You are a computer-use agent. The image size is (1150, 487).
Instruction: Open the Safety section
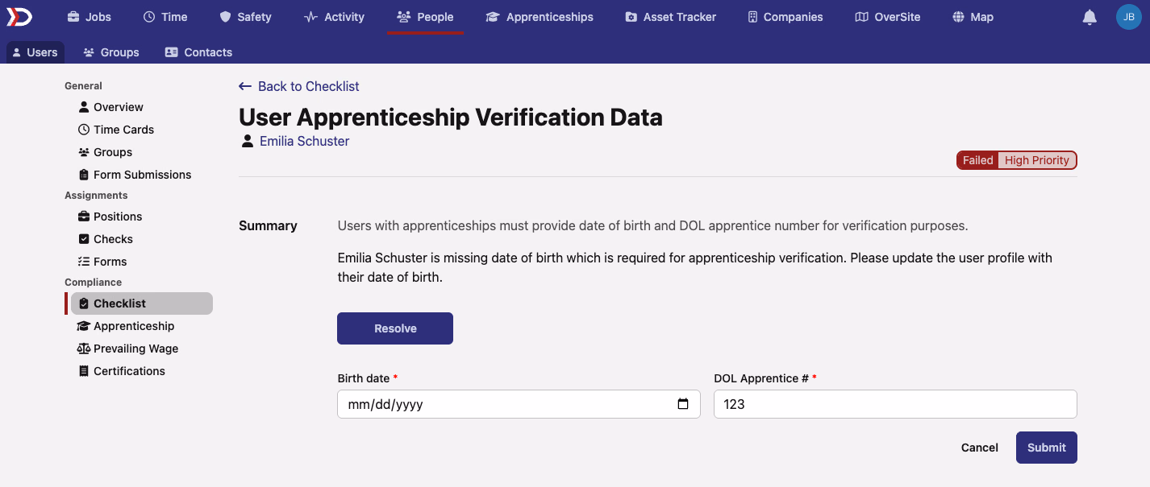point(245,17)
